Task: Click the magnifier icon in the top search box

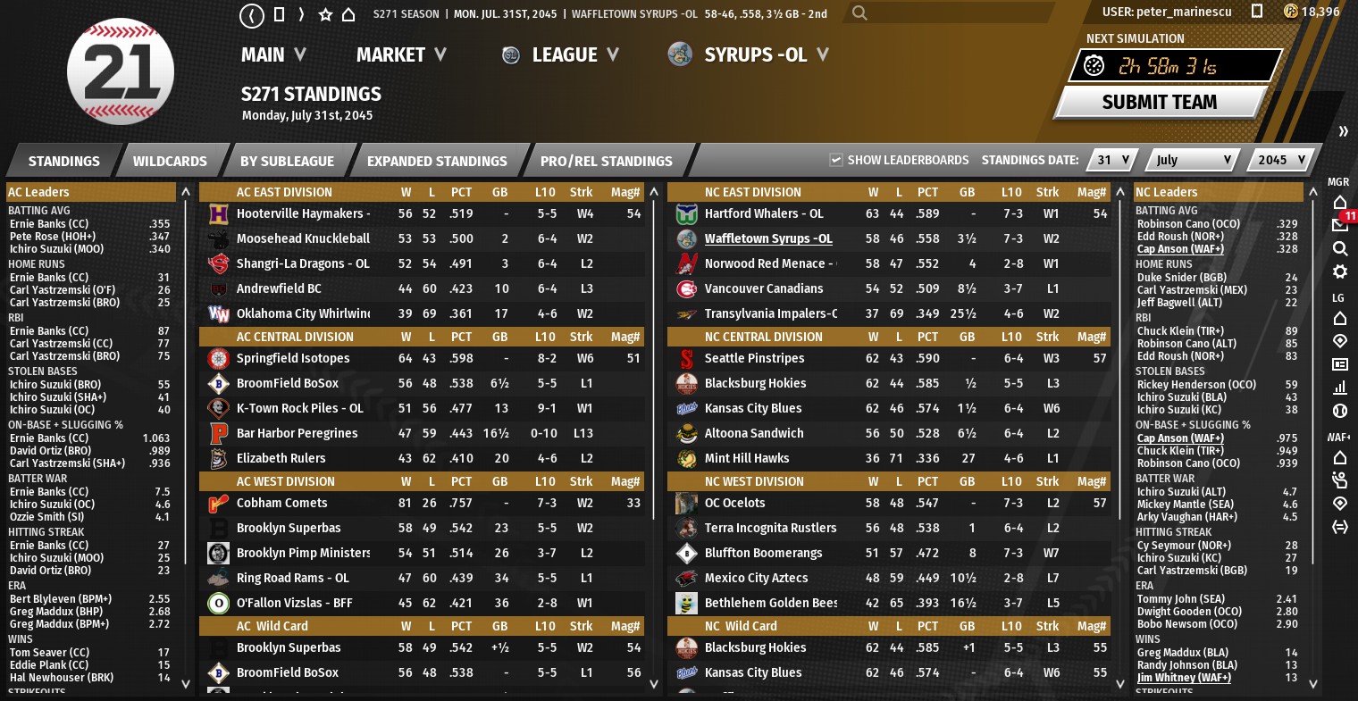Action: click(859, 13)
